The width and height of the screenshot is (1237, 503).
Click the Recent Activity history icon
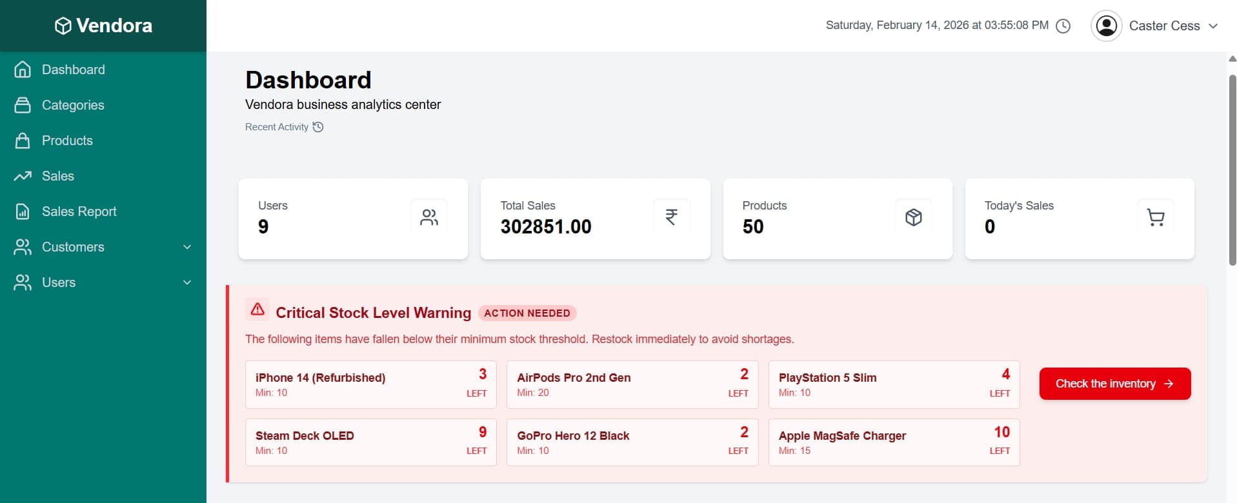coord(318,127)
